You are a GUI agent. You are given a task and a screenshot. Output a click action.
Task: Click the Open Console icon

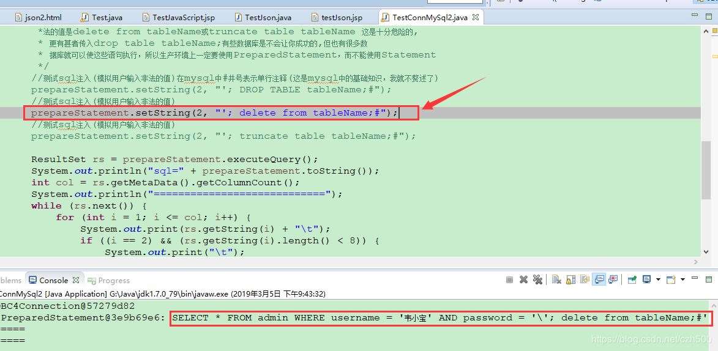[x=671, y=279]
